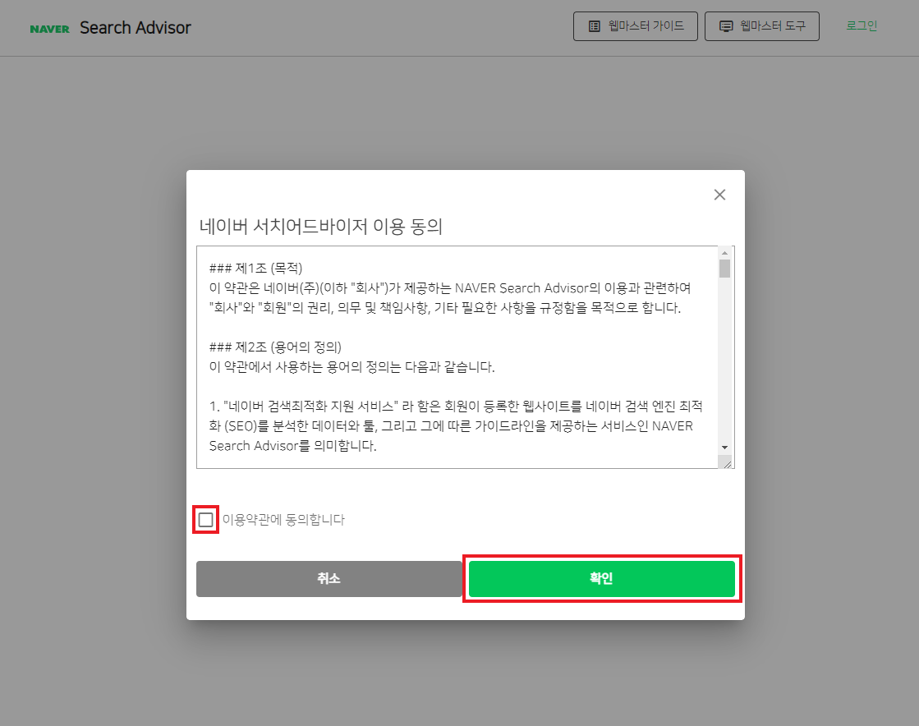The width and height of the screenshot is (919, 726).
Task: Click the guide list icon in 웹마스터 가이드
Action: 595,26
